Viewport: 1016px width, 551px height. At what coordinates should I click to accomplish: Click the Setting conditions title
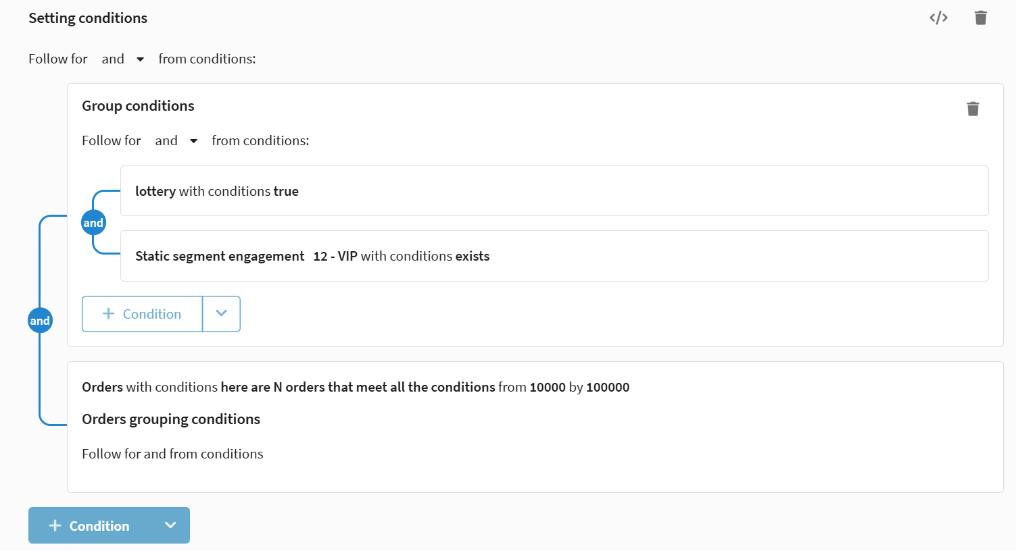[x=88, y=18]
